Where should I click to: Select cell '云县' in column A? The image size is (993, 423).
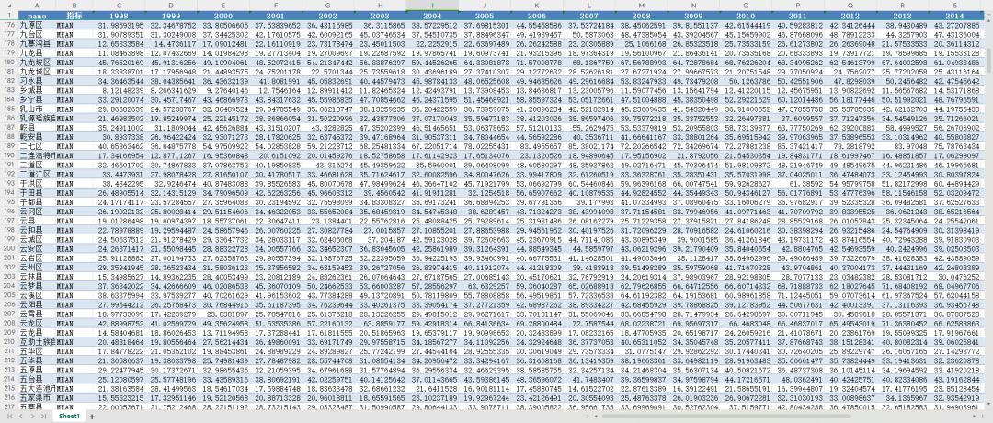tap(37, 220)
